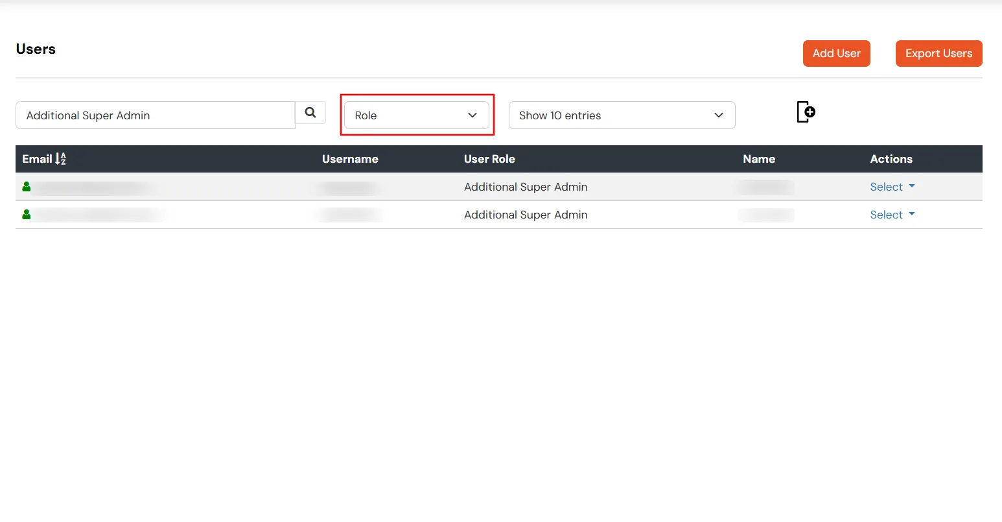
Task: Click the Add User button
Action: [837, 53]
